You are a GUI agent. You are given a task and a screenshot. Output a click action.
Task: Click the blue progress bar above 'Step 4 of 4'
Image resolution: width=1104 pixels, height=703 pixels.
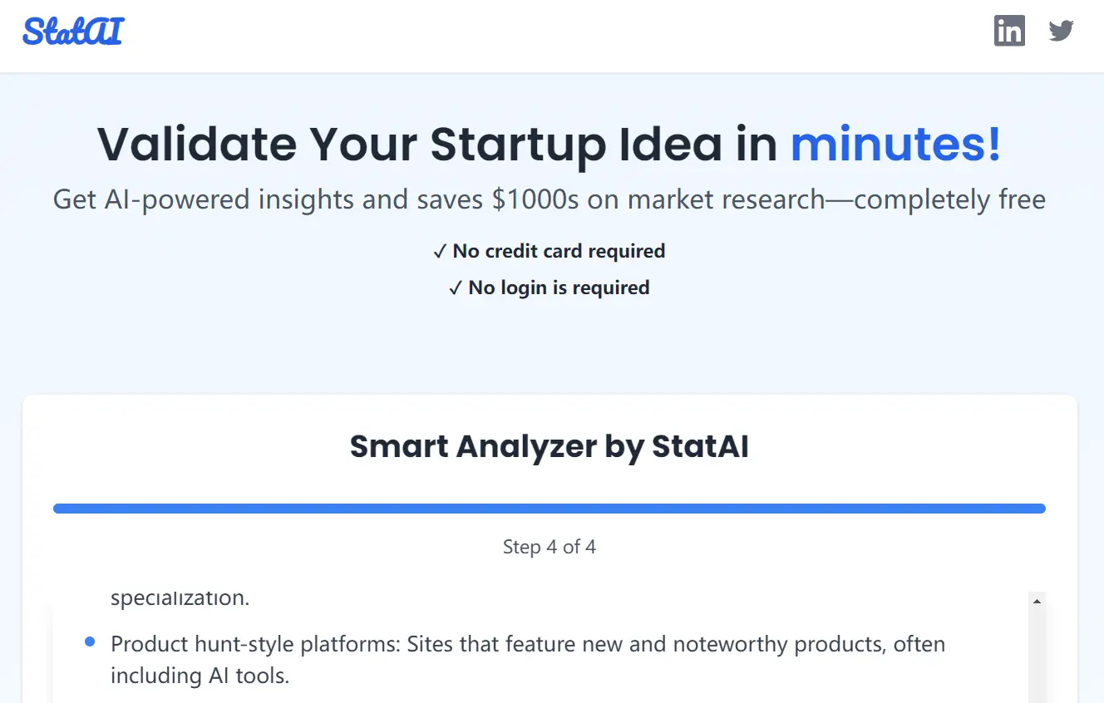tap(549, 508)
